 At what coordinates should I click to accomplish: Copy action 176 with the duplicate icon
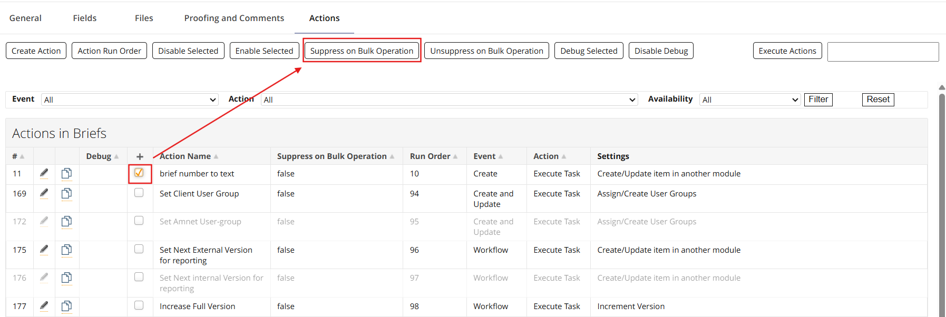[66, 278]
